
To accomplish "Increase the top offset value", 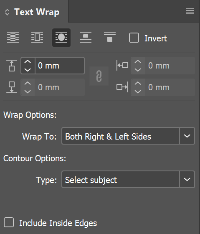I will pos(28,62).
